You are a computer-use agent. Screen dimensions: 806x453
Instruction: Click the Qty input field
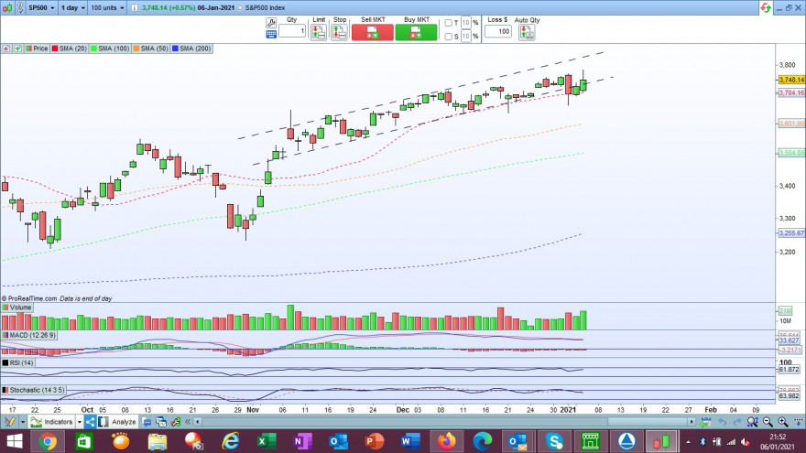[x=292, y=31]
